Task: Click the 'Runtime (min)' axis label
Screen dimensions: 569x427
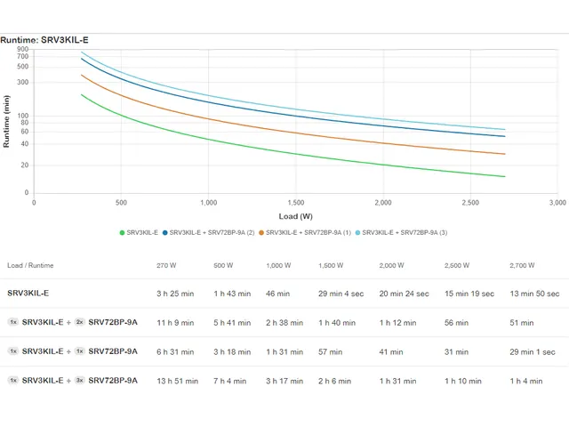Action: 6,121
